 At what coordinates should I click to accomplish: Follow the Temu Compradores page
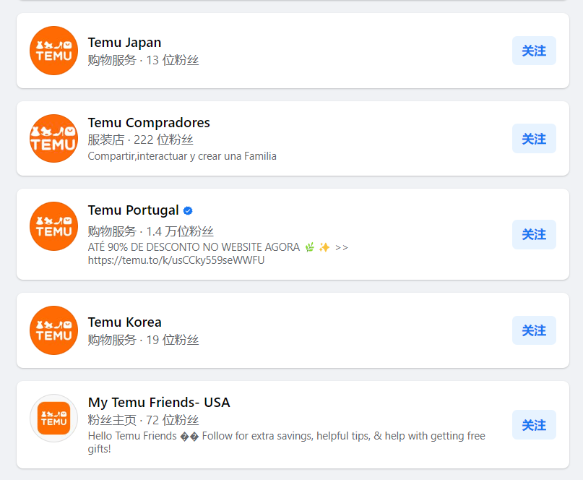click(534, 138)
